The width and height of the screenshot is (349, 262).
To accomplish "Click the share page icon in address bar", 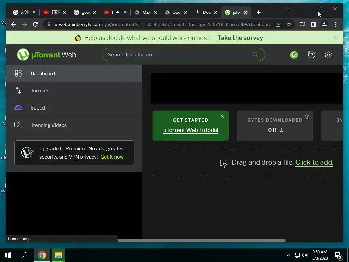I will coord(278,24).
